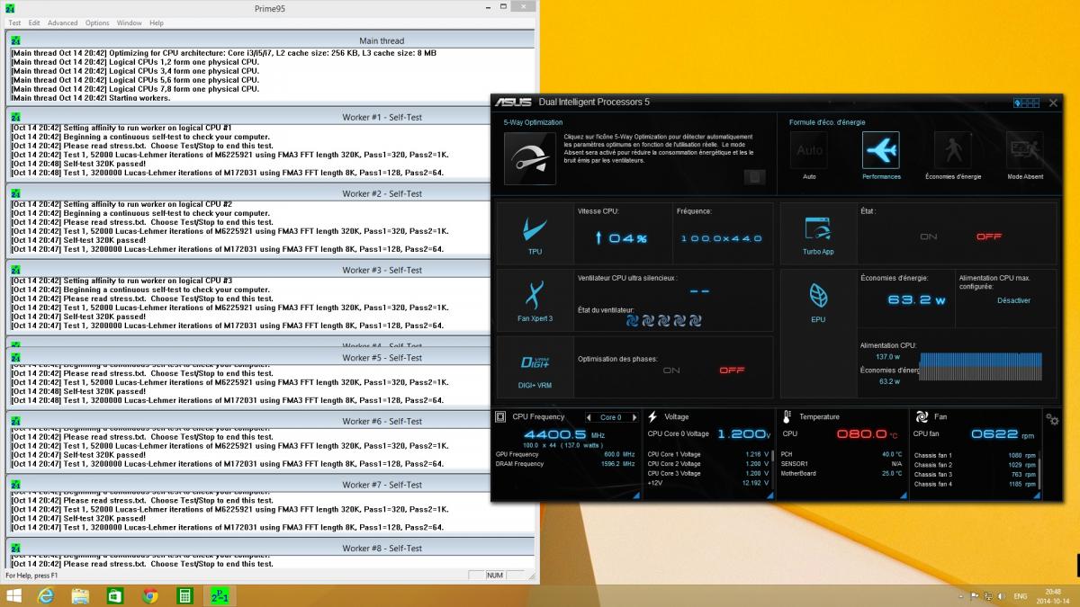Turn phase optimisation OFF

[732, 370]
